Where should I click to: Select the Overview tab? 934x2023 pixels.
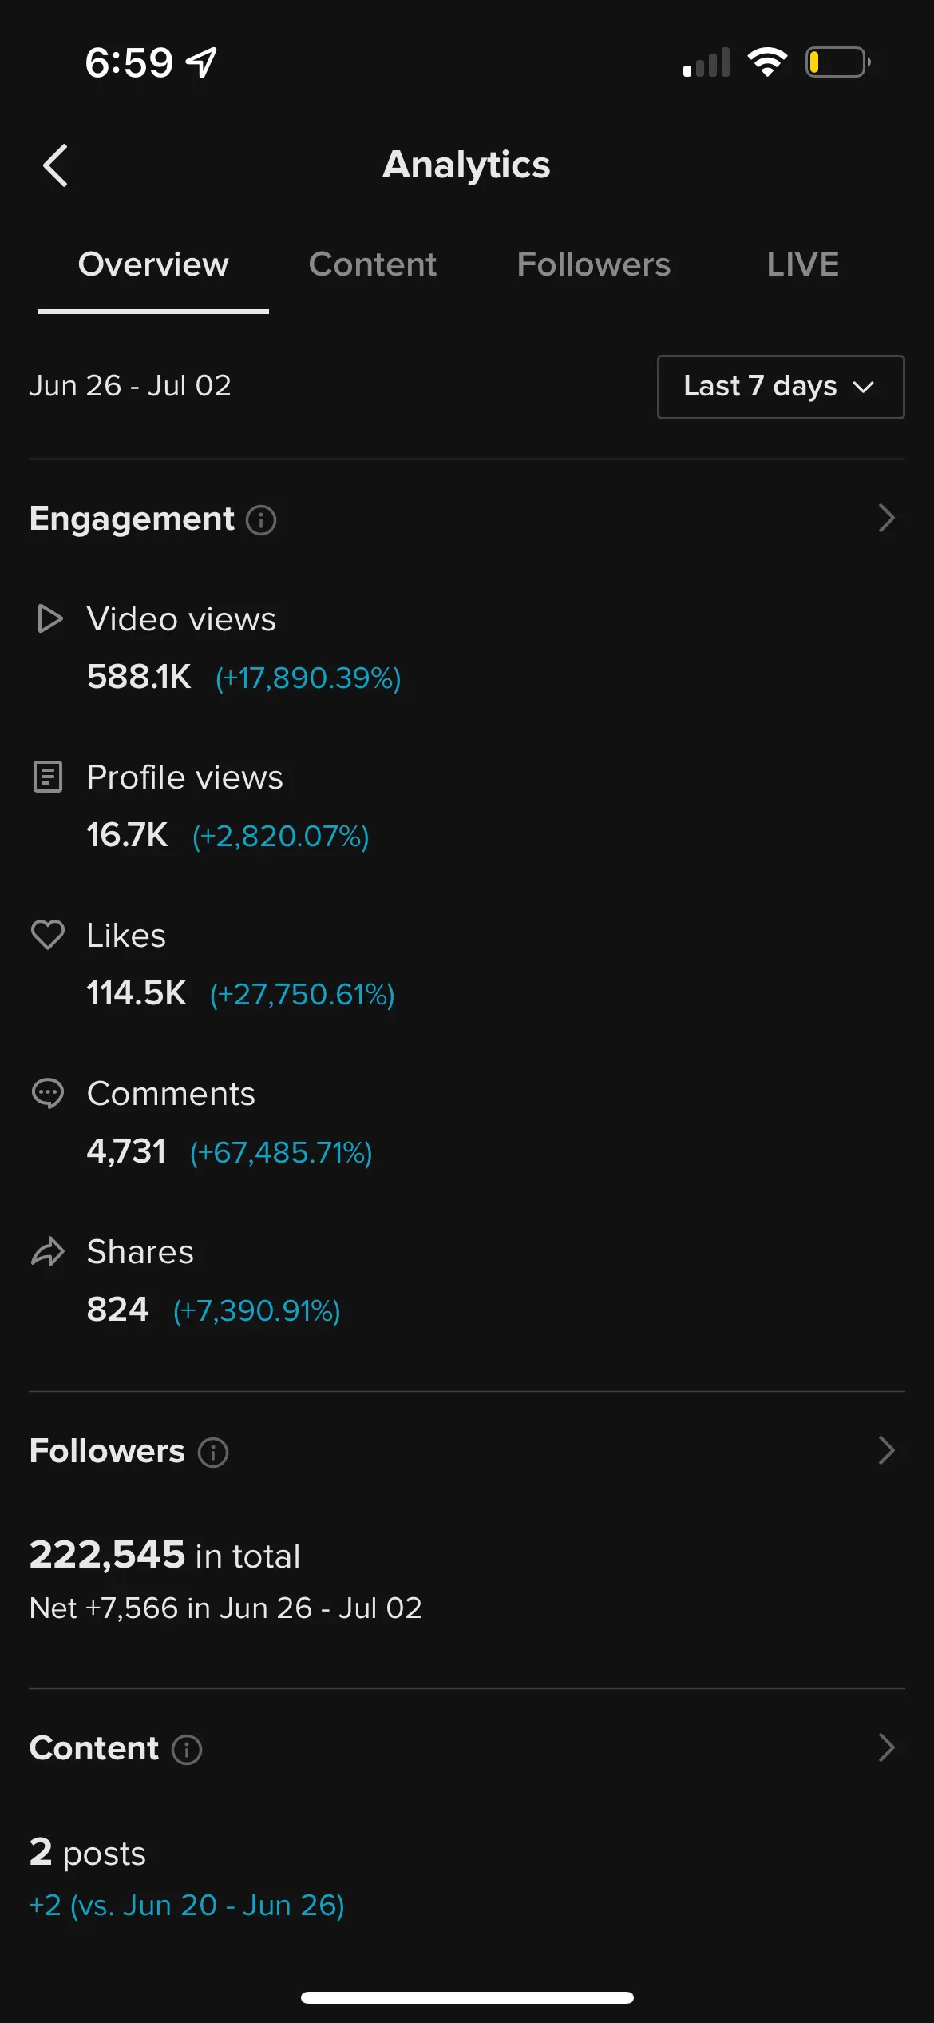[153, 264]
